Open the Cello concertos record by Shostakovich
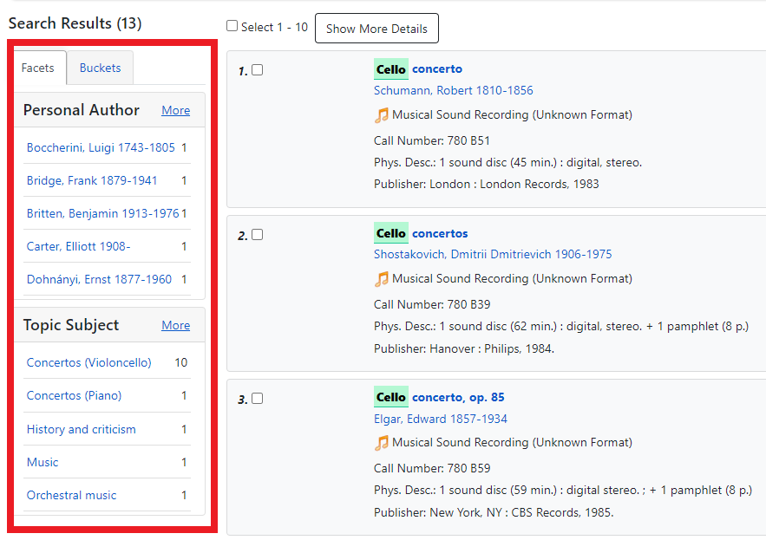The width and height of the screenshot is (766, 540). (x=421, y=232)
